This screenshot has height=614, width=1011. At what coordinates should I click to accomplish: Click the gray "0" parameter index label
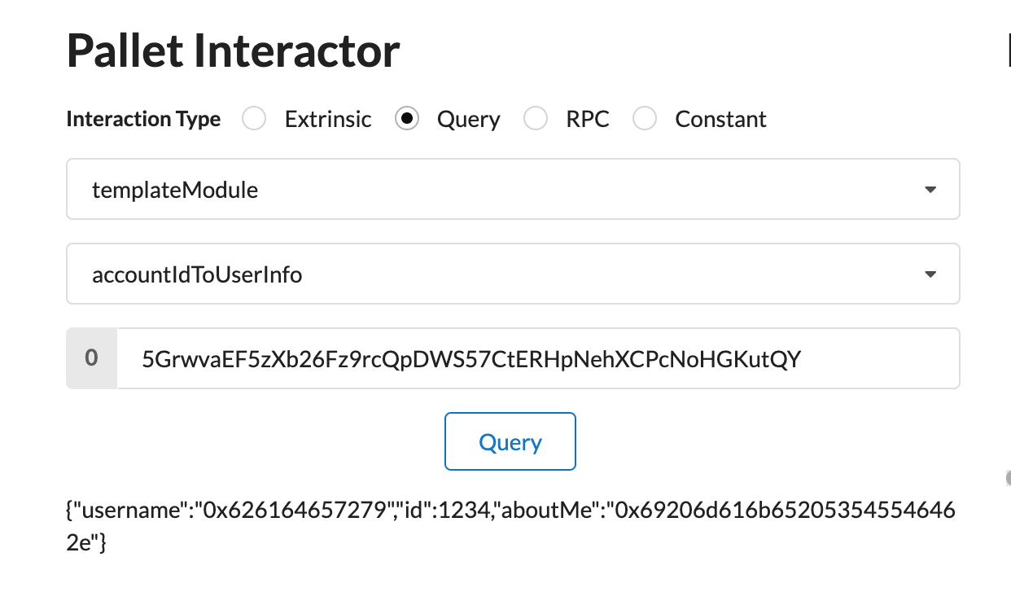(x=92, y=358)
